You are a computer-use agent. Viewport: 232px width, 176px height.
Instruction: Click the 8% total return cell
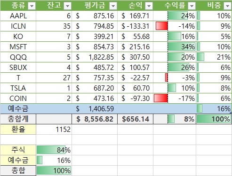click(175, 119)
